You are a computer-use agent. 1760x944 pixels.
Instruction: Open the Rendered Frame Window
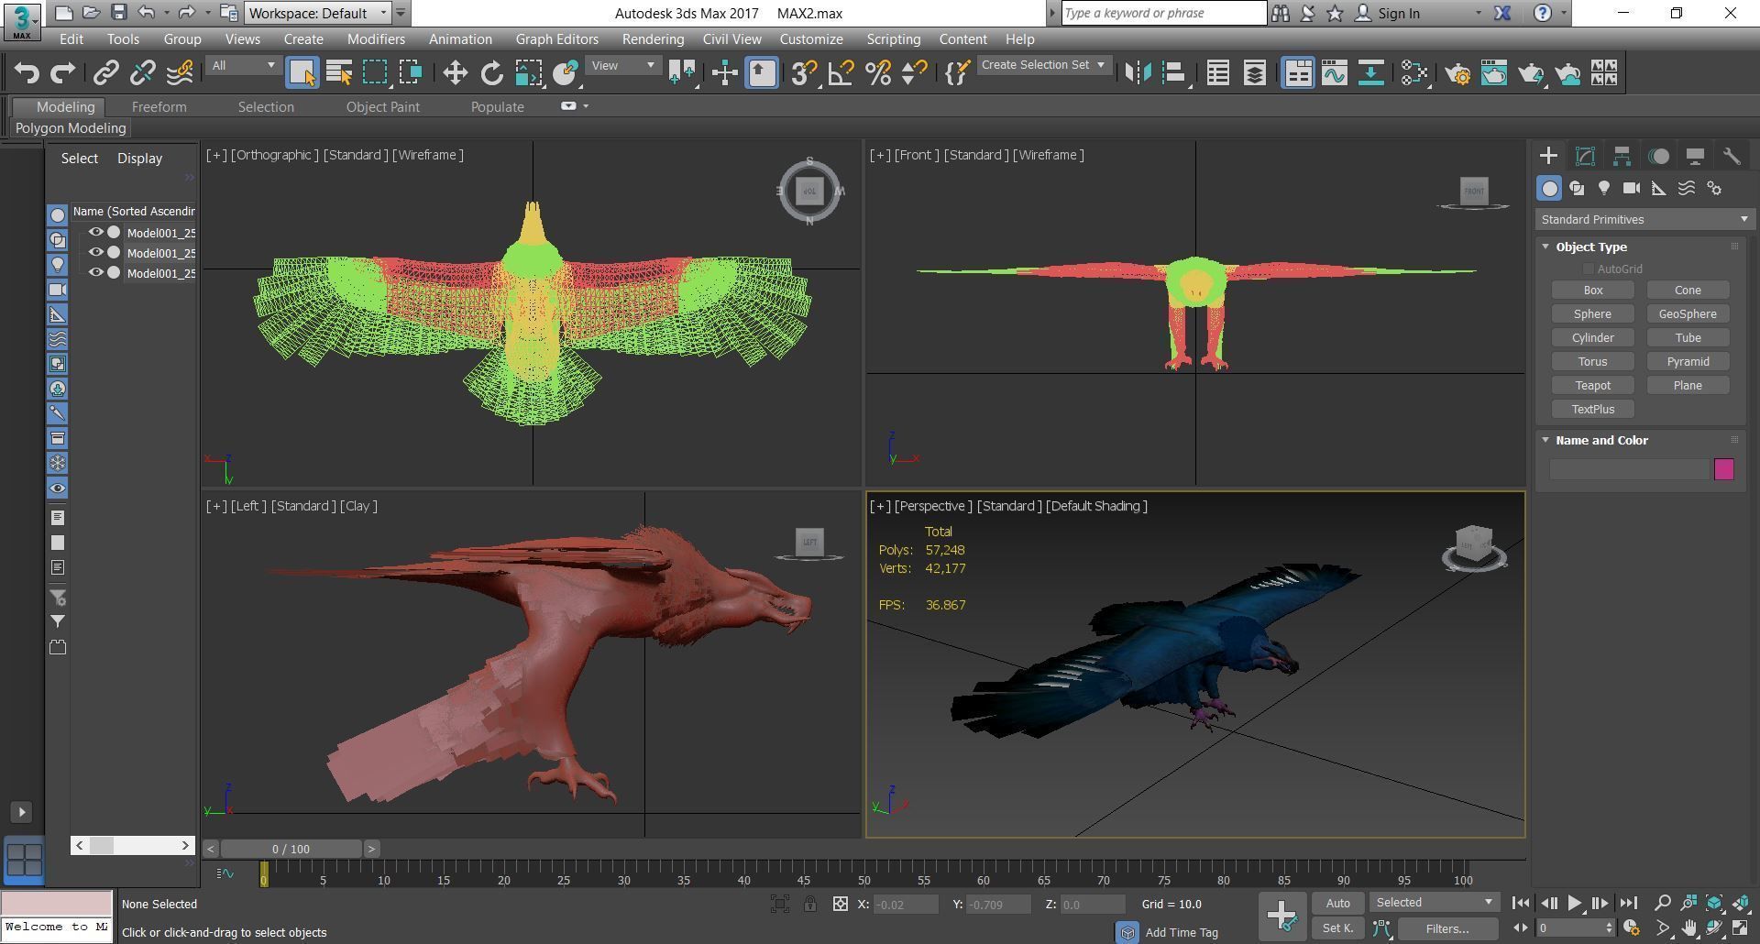click(1494, 73)
